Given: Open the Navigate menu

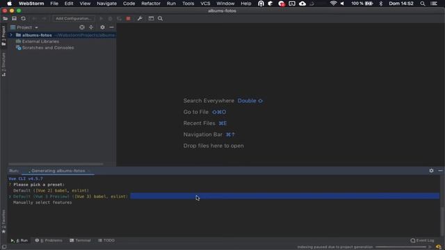Looking at the screenshot, I should tap(106, 3).
